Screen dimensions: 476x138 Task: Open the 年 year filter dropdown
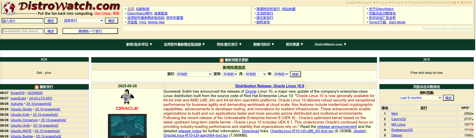(281, 74)
